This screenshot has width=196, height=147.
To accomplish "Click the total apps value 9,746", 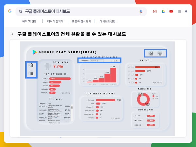I will click(x=58, y=66).
